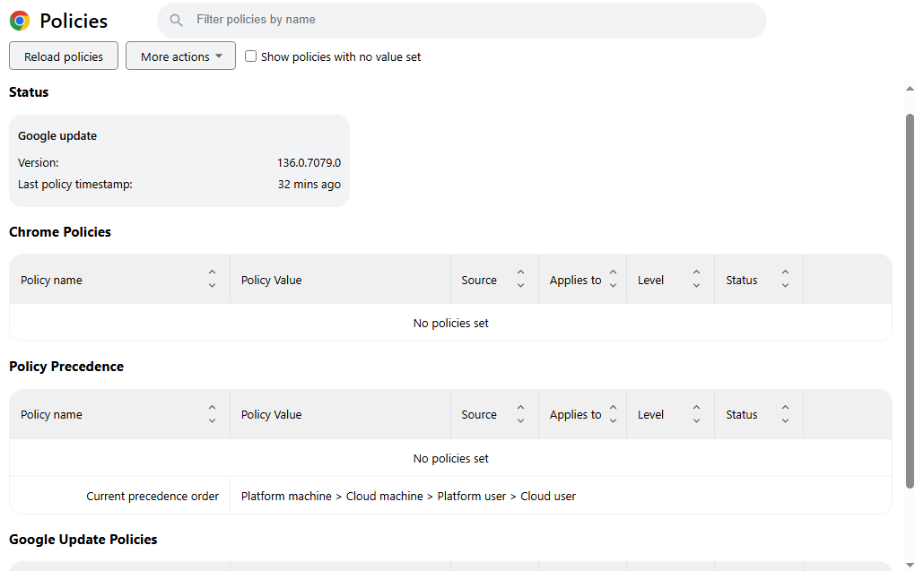Click the 'Current precedence order' label

152,497
